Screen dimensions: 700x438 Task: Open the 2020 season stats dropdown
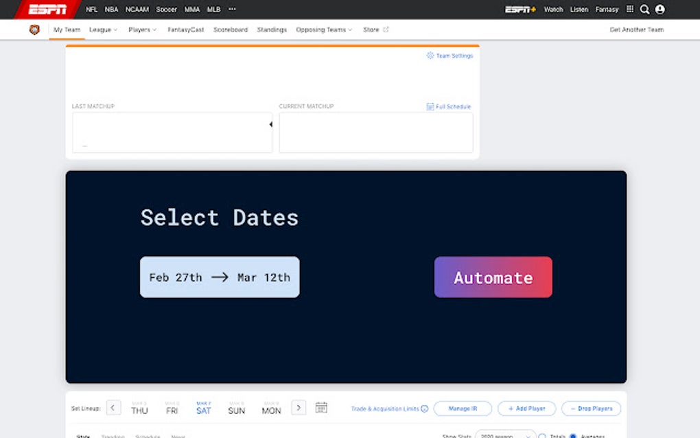(504, 436)
